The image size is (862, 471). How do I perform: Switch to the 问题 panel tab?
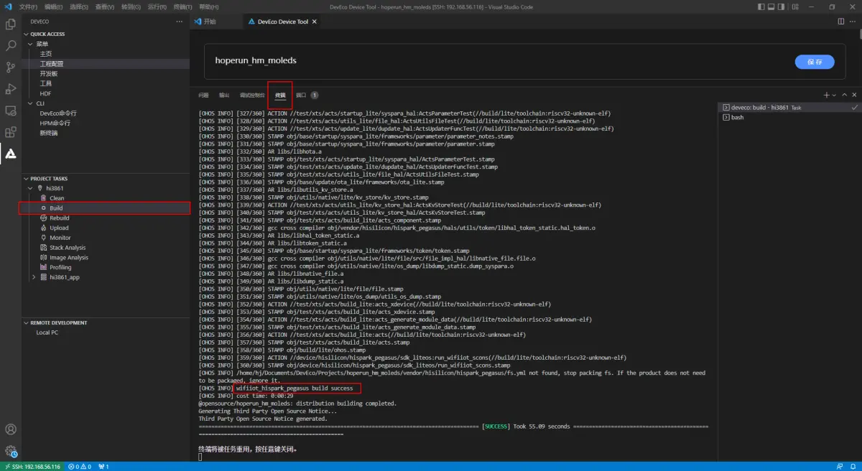click(x=203, y=95)
